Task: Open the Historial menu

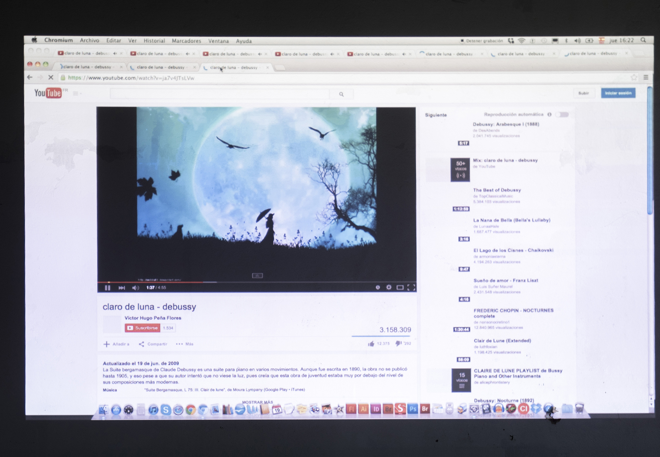Action: pyautogui.click(x=154, y=41)
